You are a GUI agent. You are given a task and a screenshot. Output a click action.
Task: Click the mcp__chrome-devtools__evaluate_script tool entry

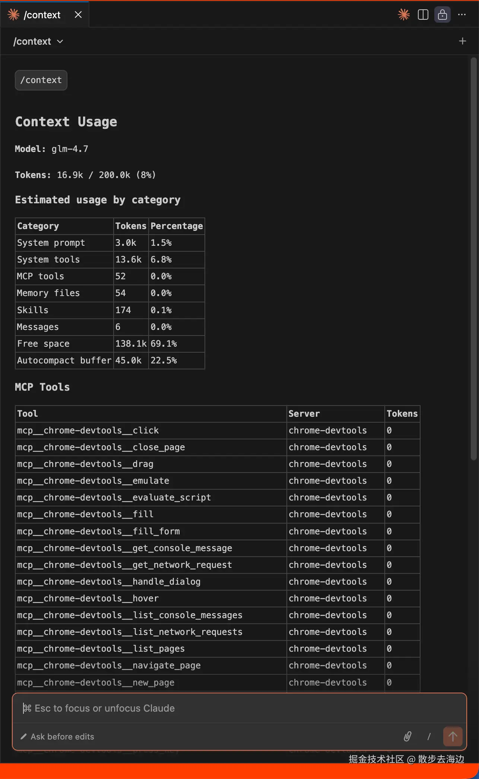114,497
